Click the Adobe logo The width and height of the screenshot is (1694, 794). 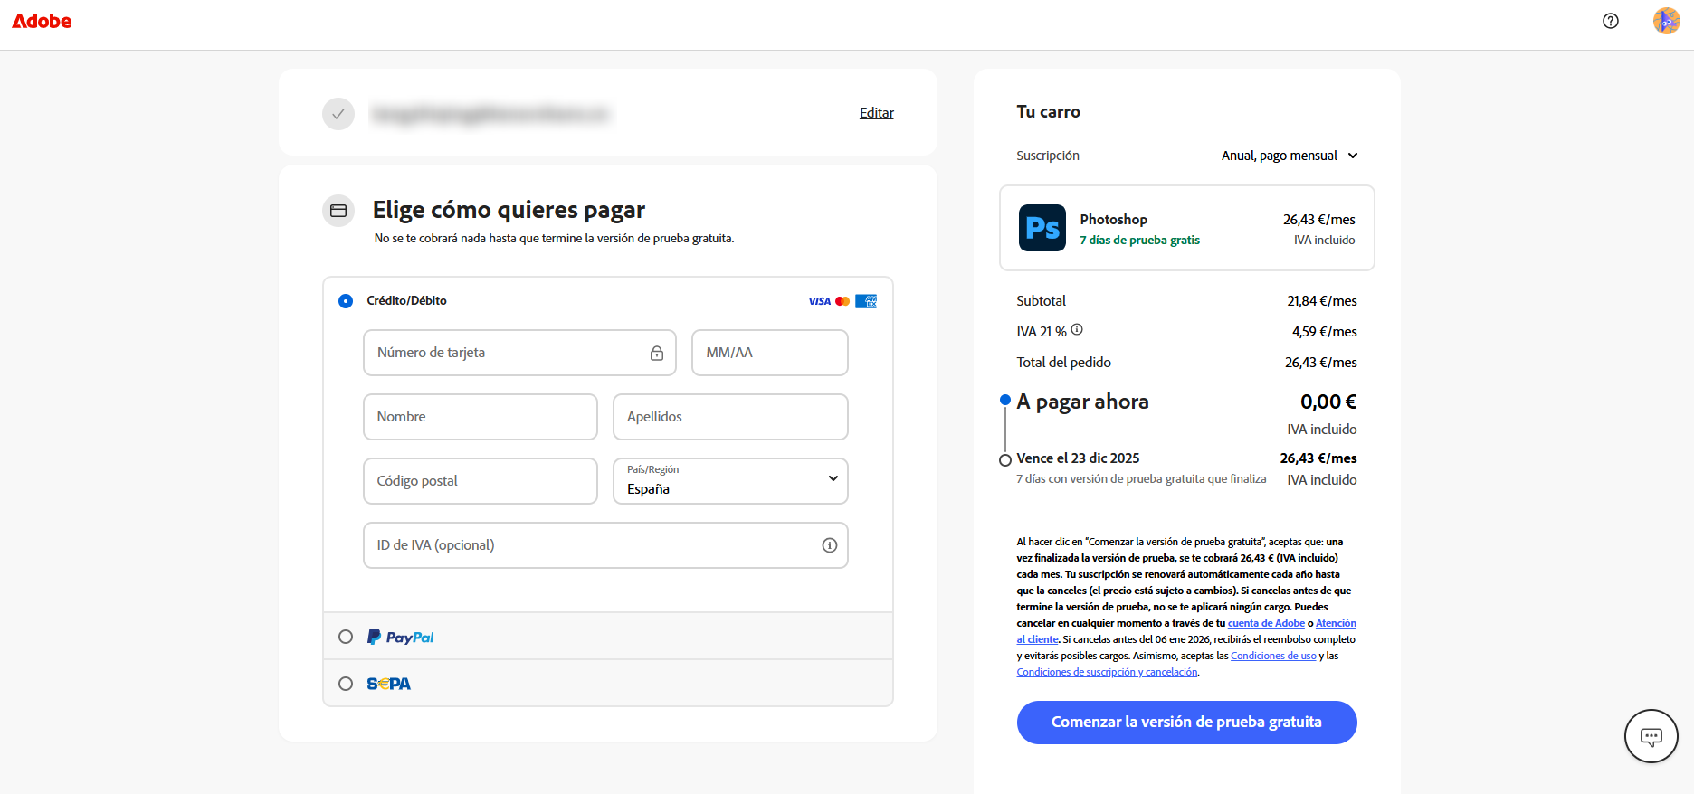pyautogui.click(x=42, y=21)
